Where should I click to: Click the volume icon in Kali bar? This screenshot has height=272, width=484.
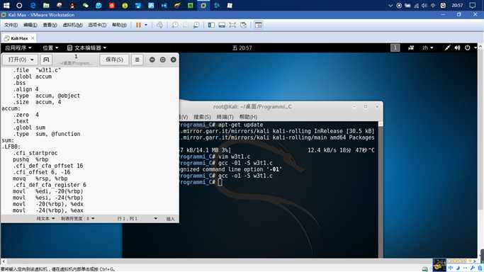(x=457, y=47)
